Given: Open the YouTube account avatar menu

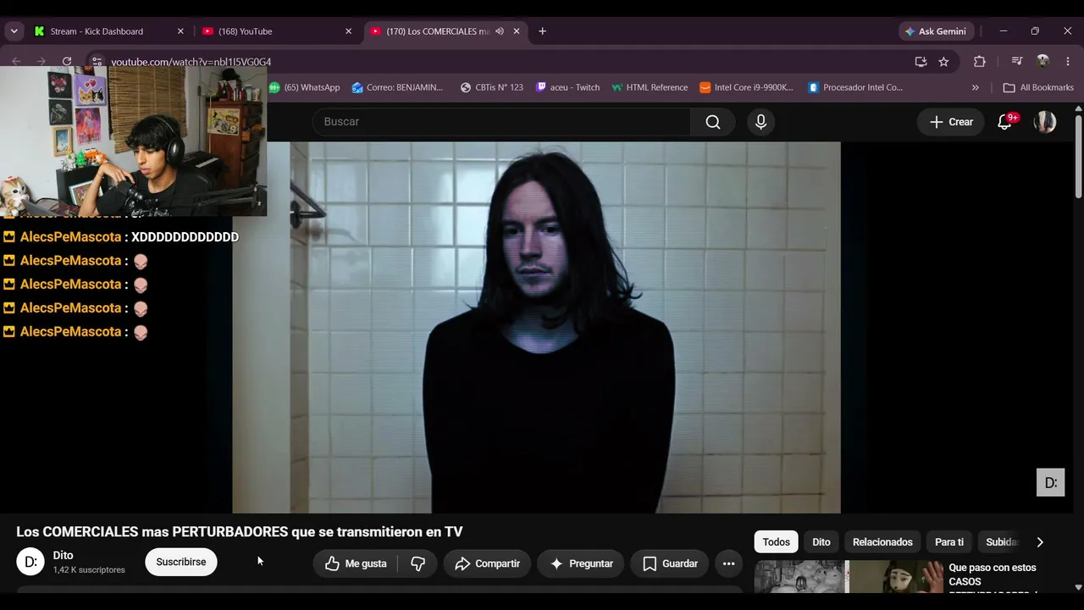Looking at the screenshot, I should [1045, 122].
